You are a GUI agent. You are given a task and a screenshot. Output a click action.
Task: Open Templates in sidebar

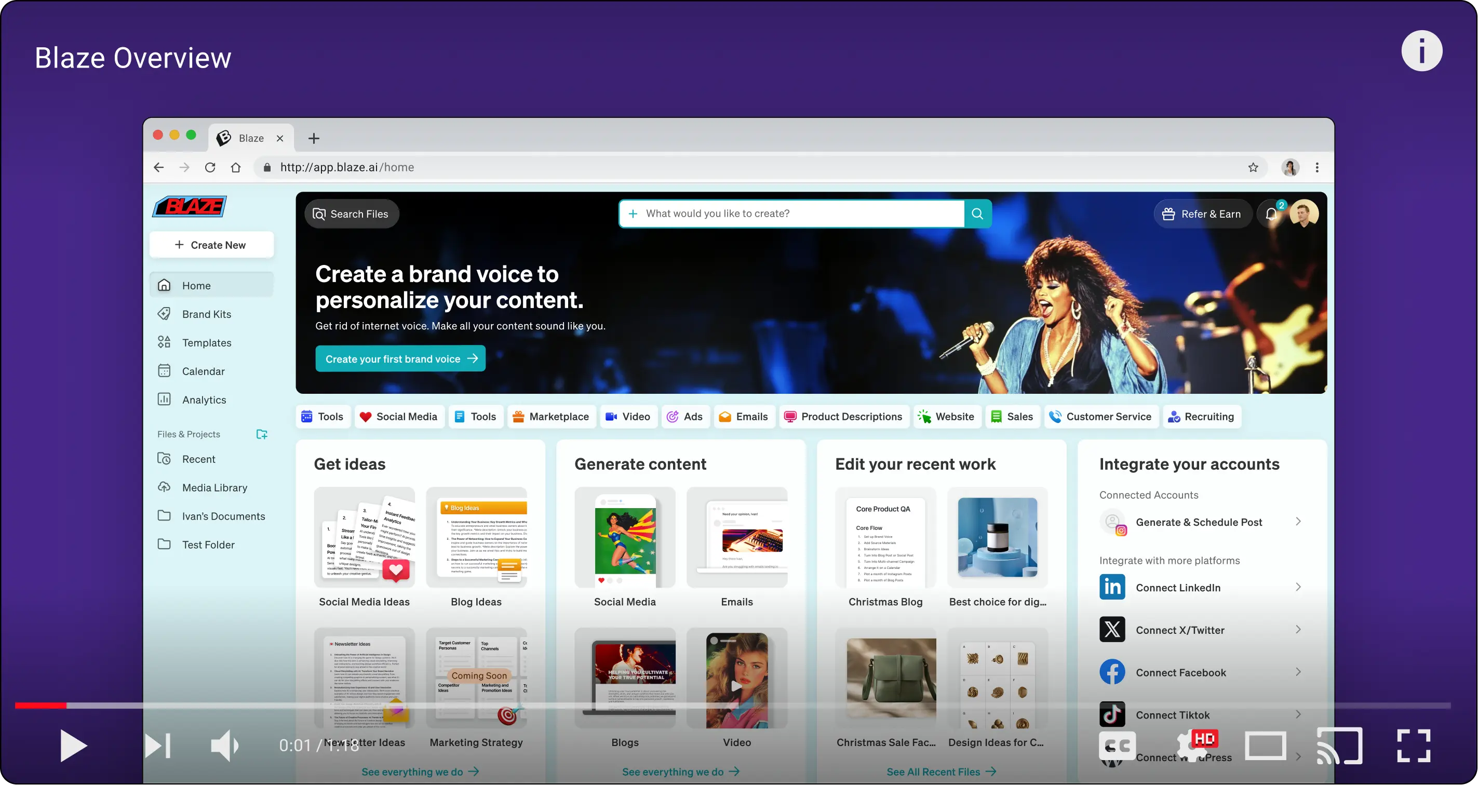[x=211, y=342]
